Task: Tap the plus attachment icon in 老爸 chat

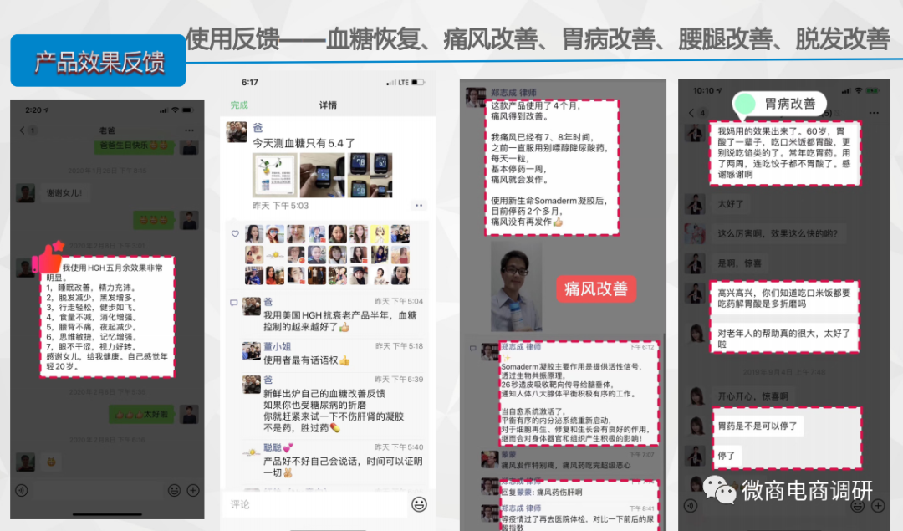Action: (193, 490)
